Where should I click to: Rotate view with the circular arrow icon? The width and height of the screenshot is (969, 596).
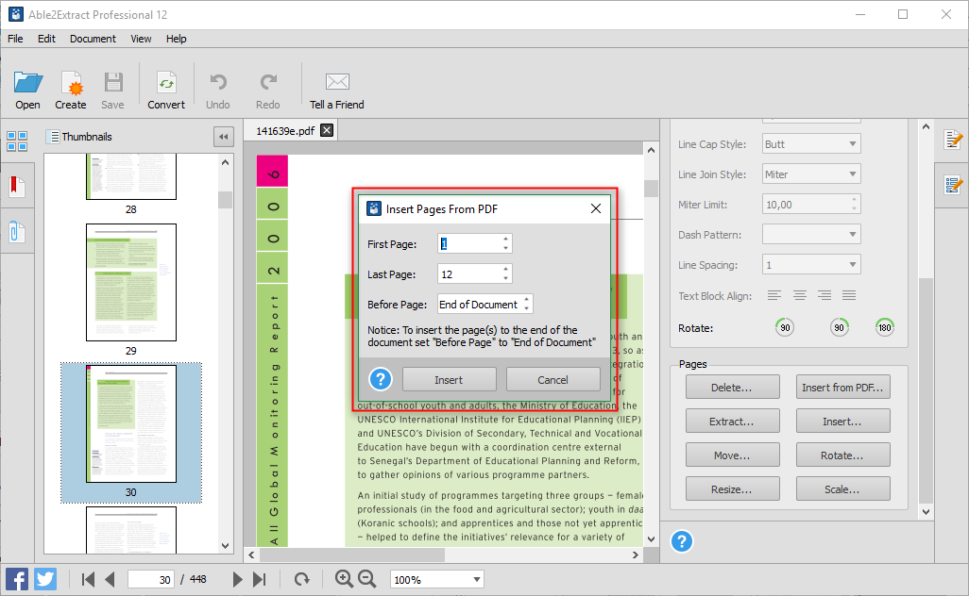click(x=301, y=579)
